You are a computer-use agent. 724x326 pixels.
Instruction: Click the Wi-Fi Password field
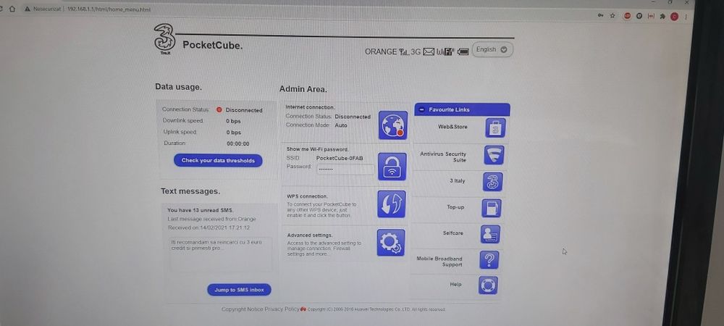(345, 169)
